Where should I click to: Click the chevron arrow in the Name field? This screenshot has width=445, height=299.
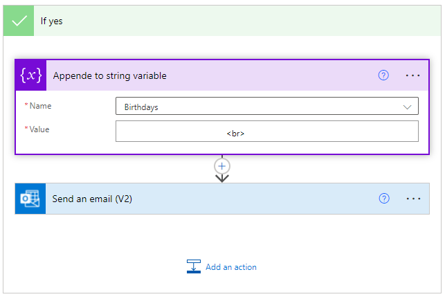pos(407,107)
